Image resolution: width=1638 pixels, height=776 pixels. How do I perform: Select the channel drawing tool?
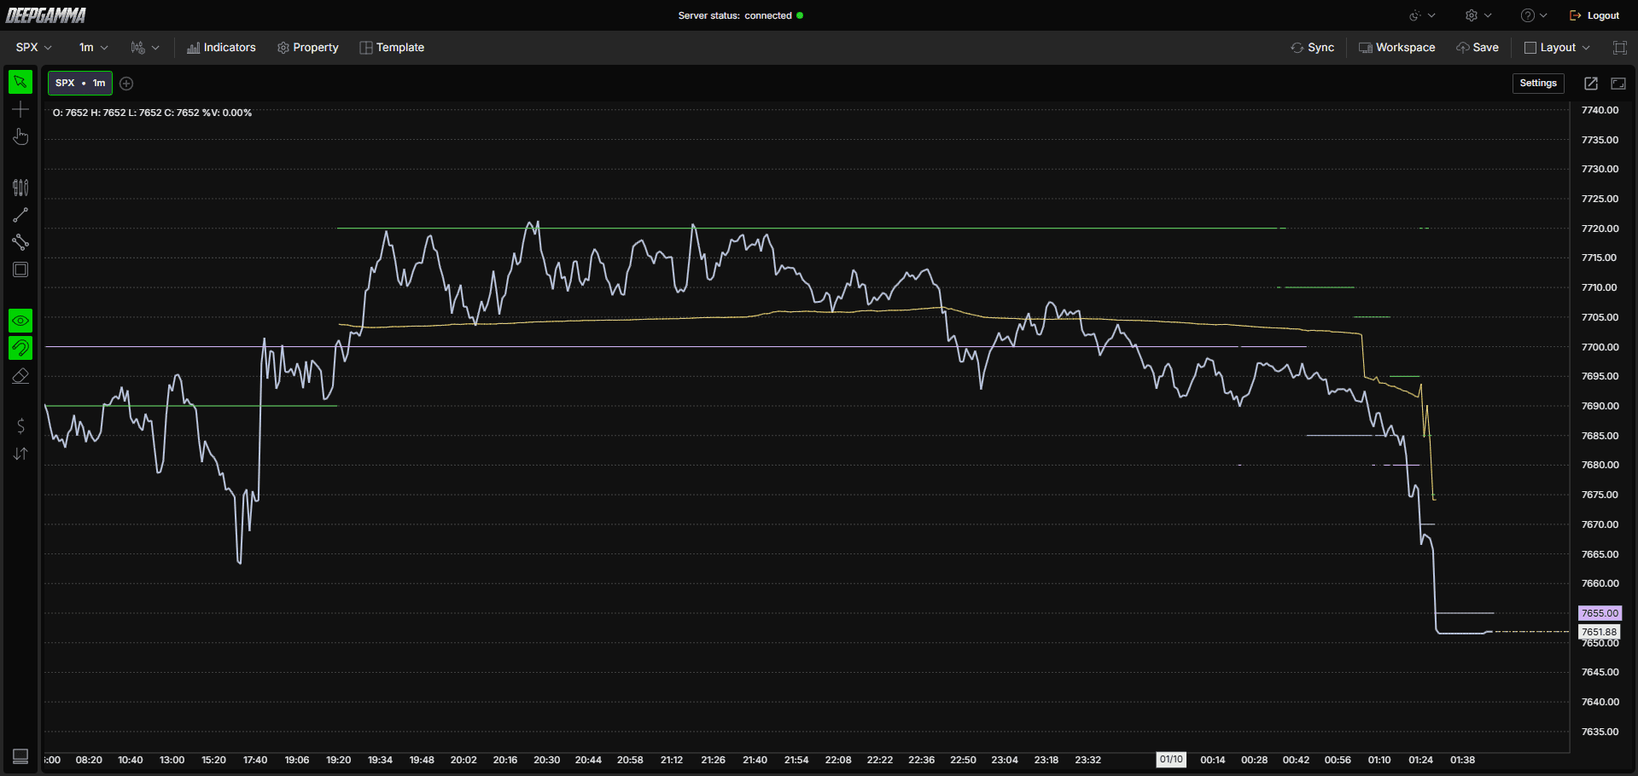click(x=20, y=242)
